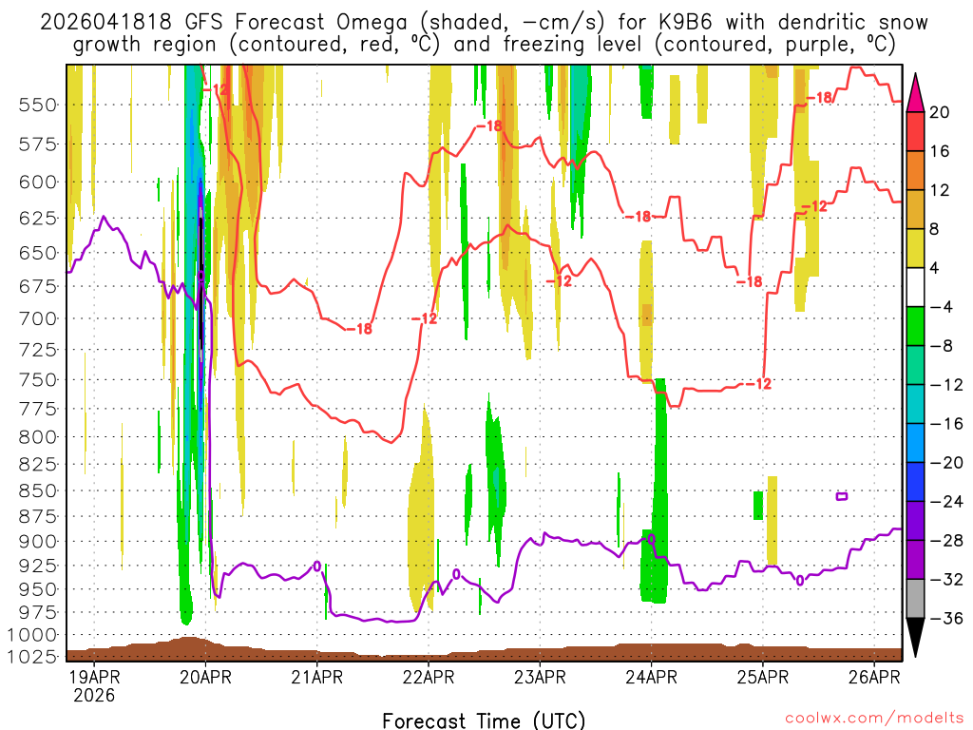
Task: Select the colorbar value -36
Action: [946, 618]
